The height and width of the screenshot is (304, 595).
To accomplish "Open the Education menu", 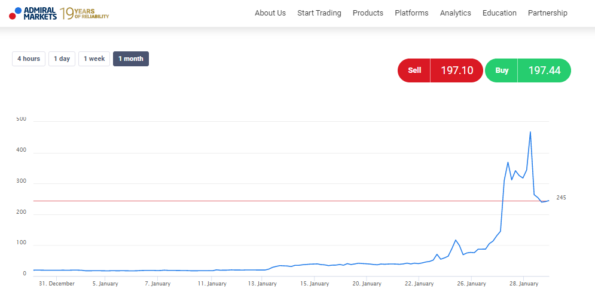I will coord(499,13).
